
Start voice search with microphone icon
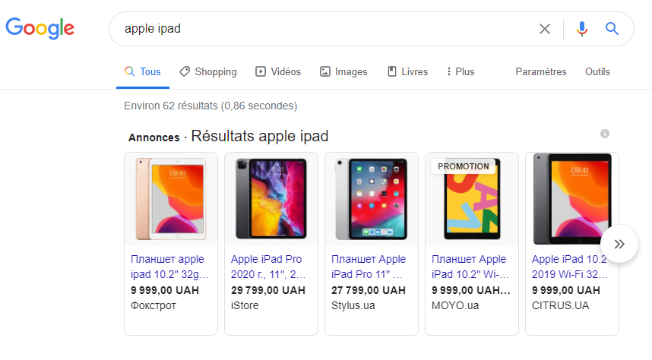click(x=582, y=29)
